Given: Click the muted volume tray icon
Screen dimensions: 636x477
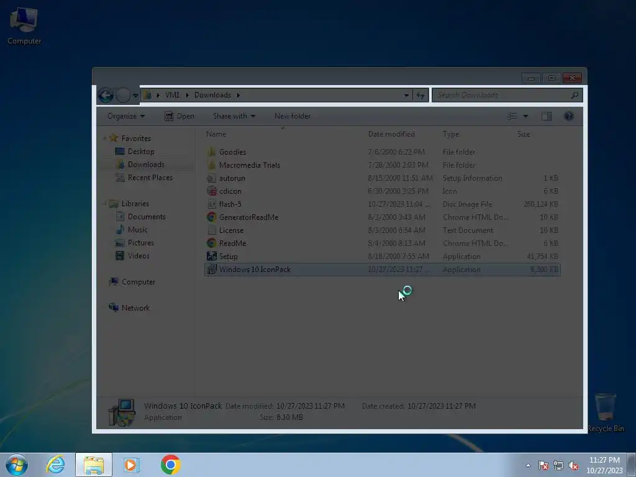Looking at the screenshot, I should coord(573,465).
